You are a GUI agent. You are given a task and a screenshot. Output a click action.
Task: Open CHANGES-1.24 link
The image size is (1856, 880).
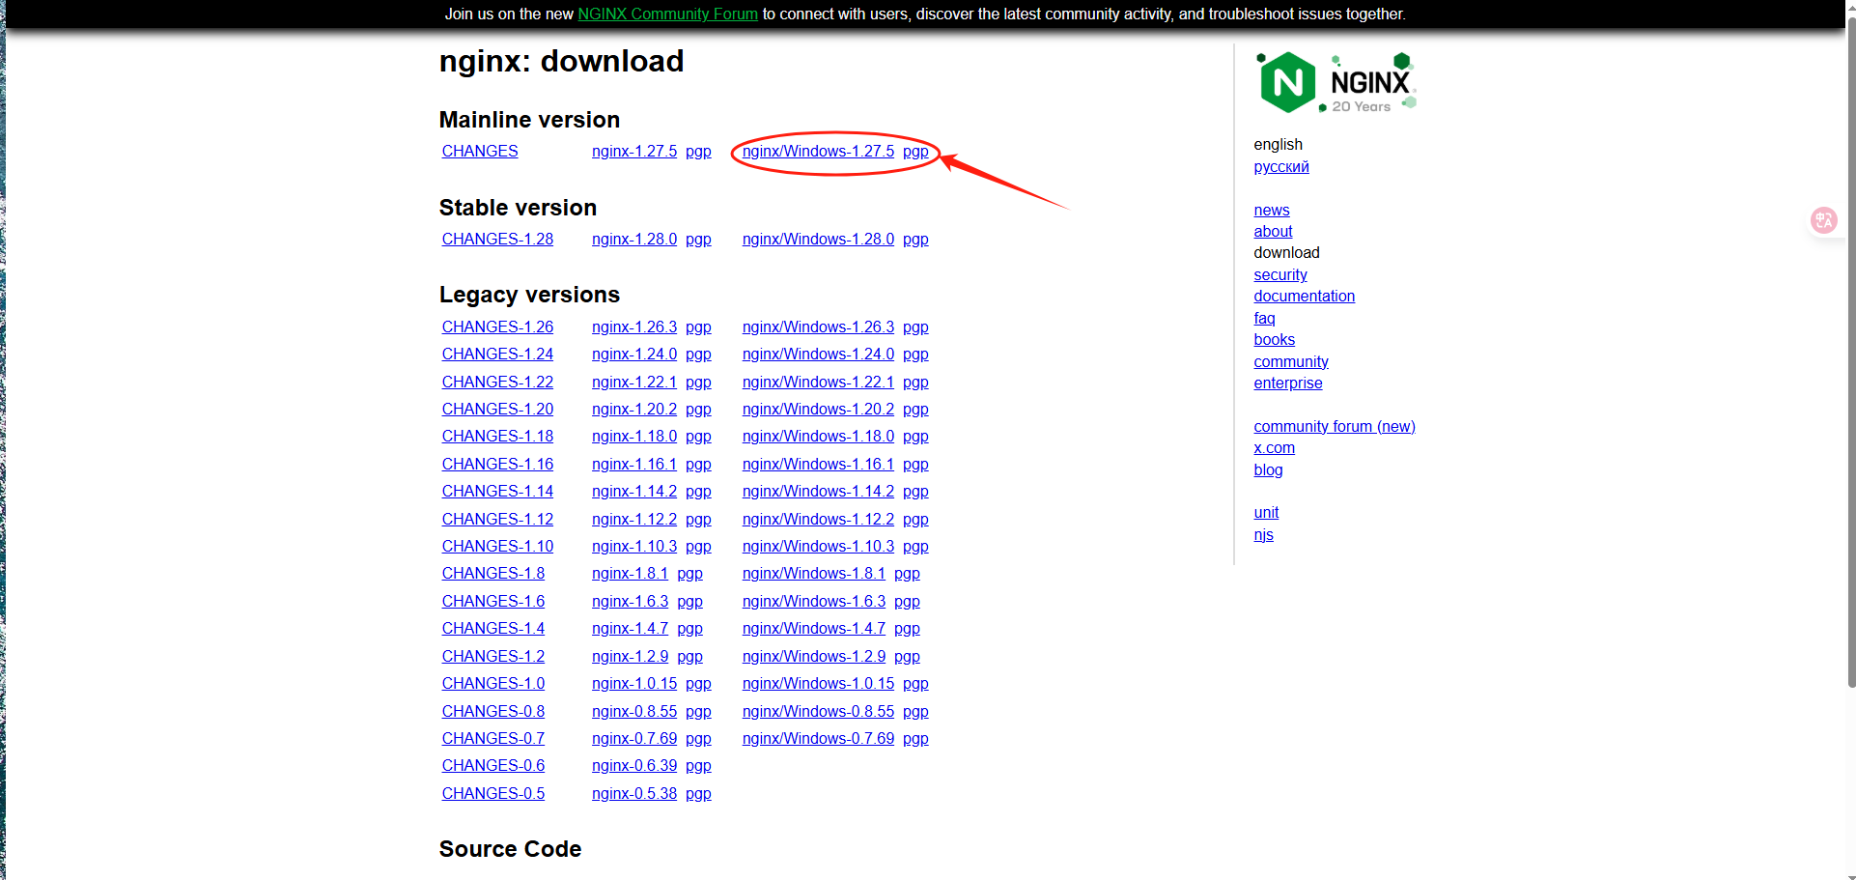[497, 355]
